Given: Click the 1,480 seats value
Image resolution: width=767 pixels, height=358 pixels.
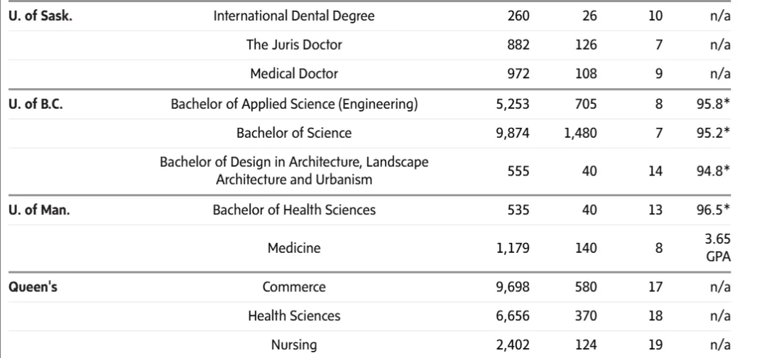Looking at the screenshot, I should [x=581, y=133].
